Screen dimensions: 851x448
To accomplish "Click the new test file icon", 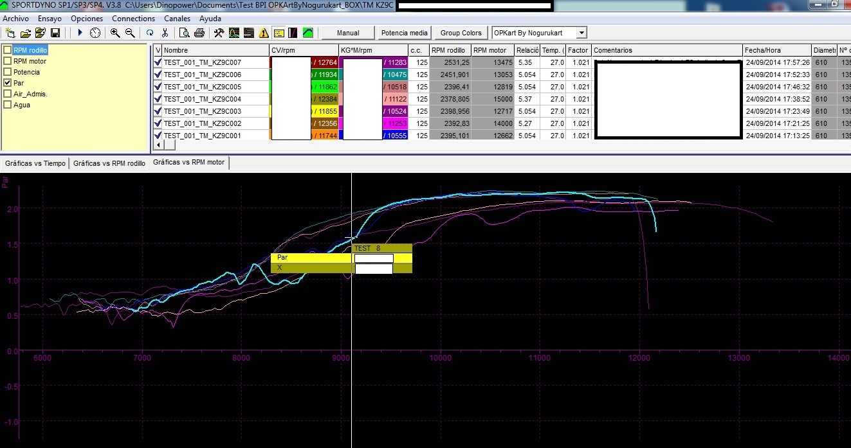I will click(x=11, y=33).
